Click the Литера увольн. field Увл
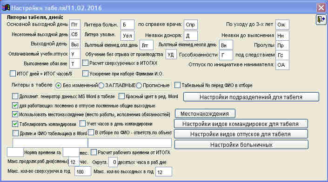The image size is (328, 182). pos(127,36)
